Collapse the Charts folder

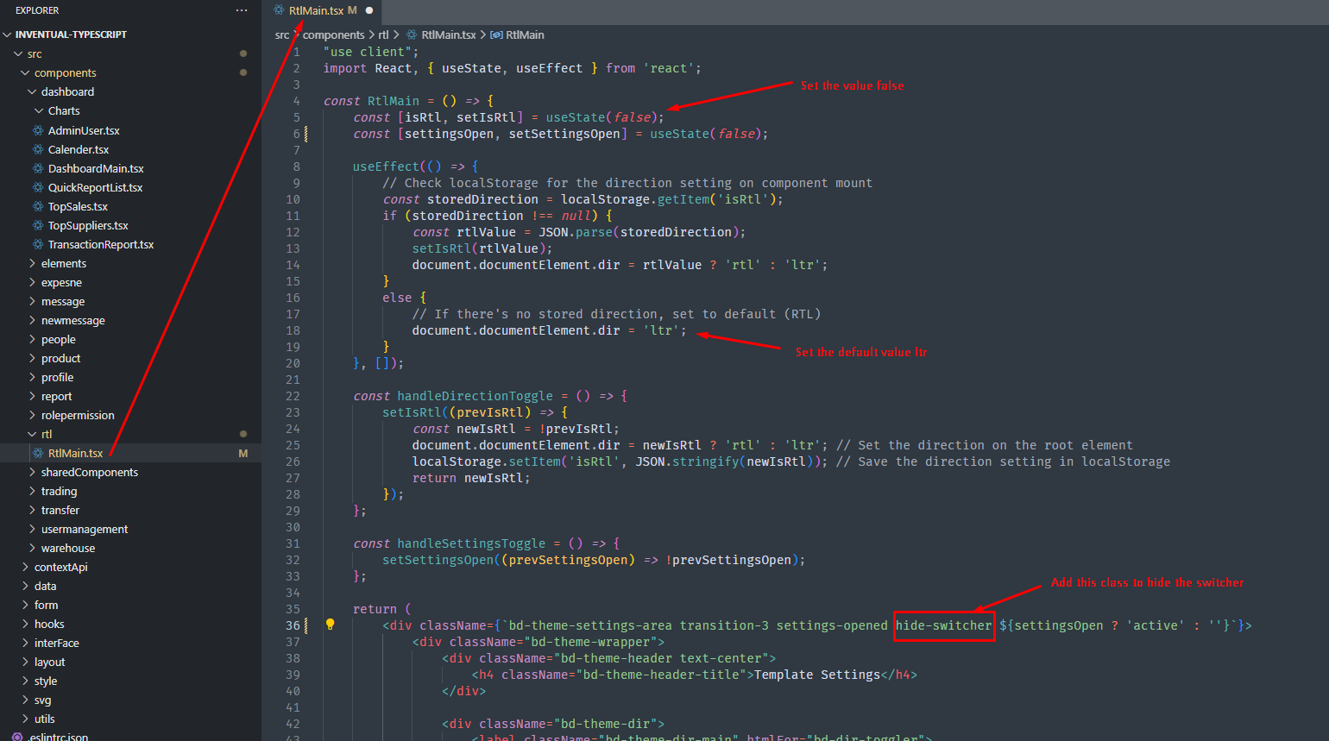[x=39, y=110]
